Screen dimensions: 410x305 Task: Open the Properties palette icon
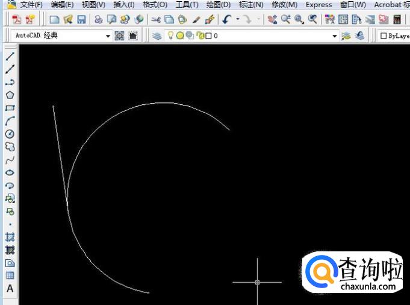point(329,19)
